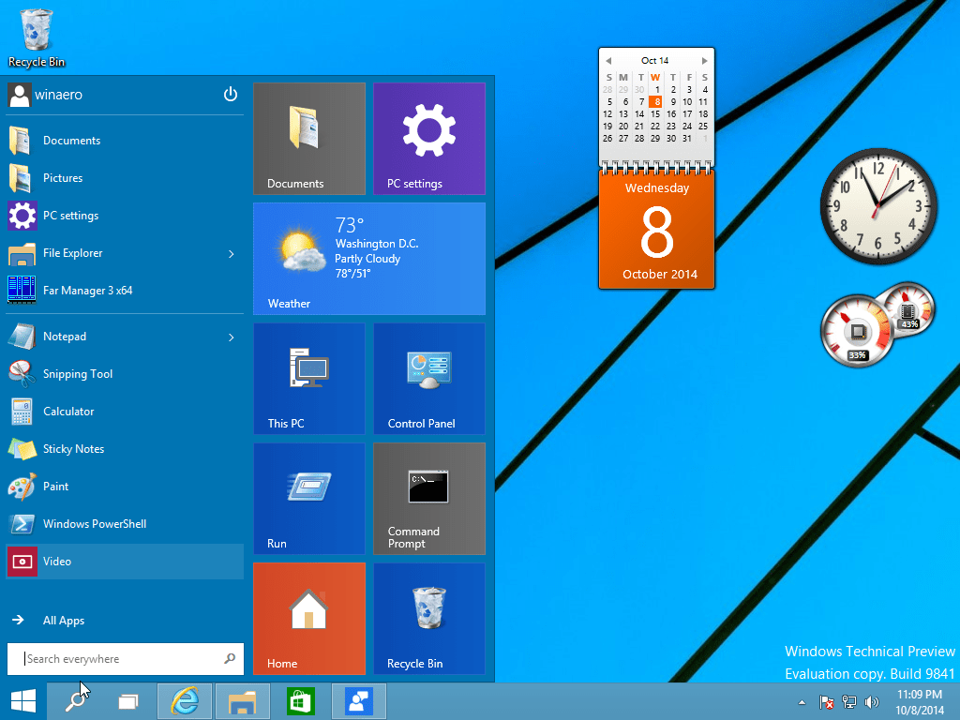Open the Weather live tile
Image resolution: width=960 pixels, height=720 pixels.
pos(368,259)
